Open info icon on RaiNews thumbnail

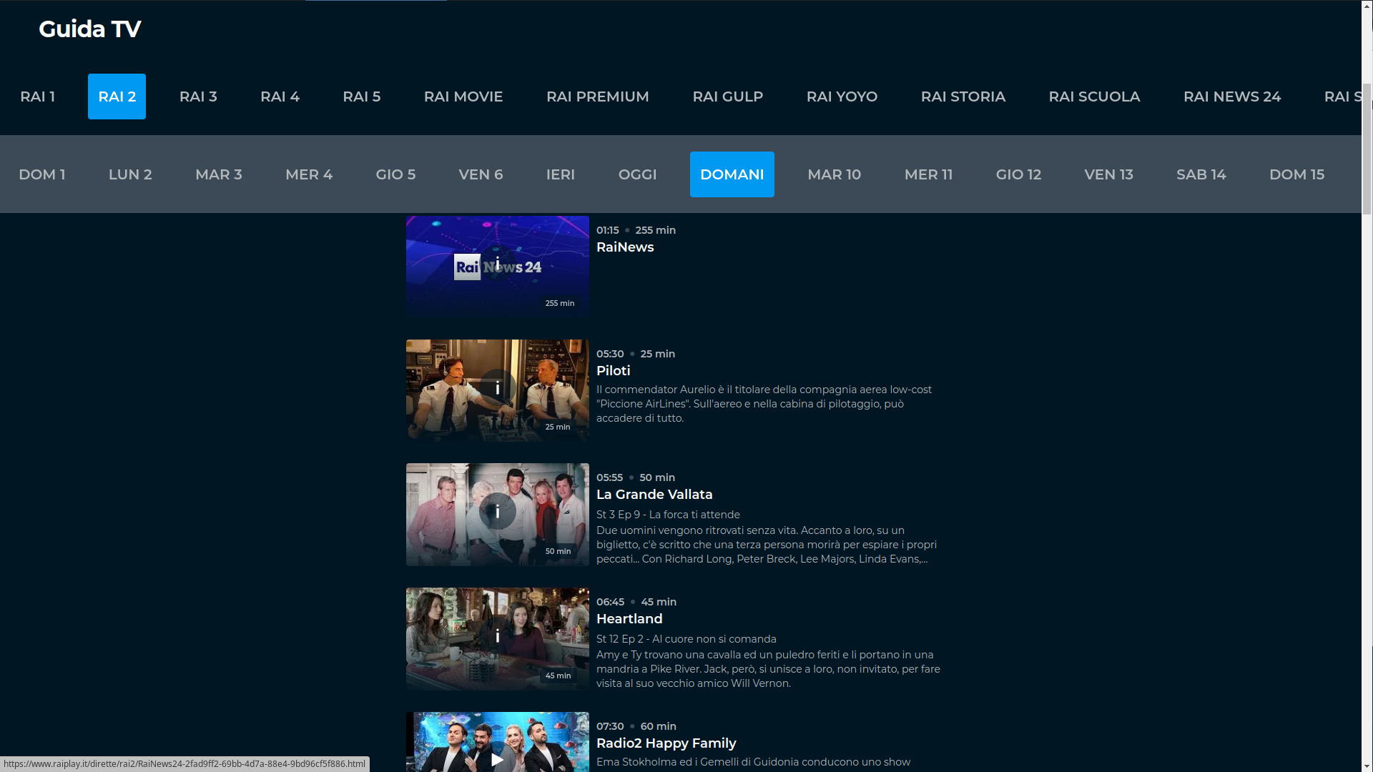pos(498,264)
